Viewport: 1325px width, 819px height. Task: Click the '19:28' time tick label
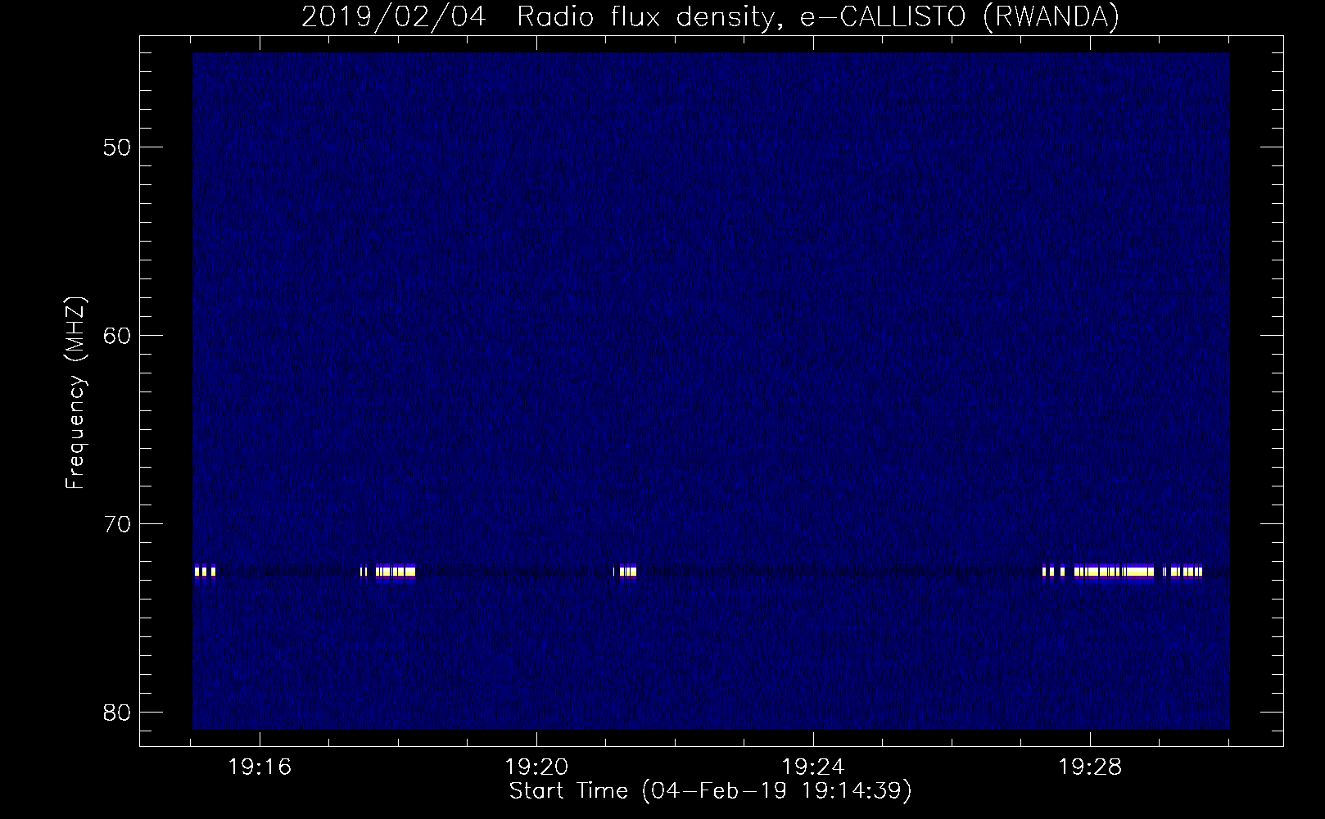[1090, 767]
